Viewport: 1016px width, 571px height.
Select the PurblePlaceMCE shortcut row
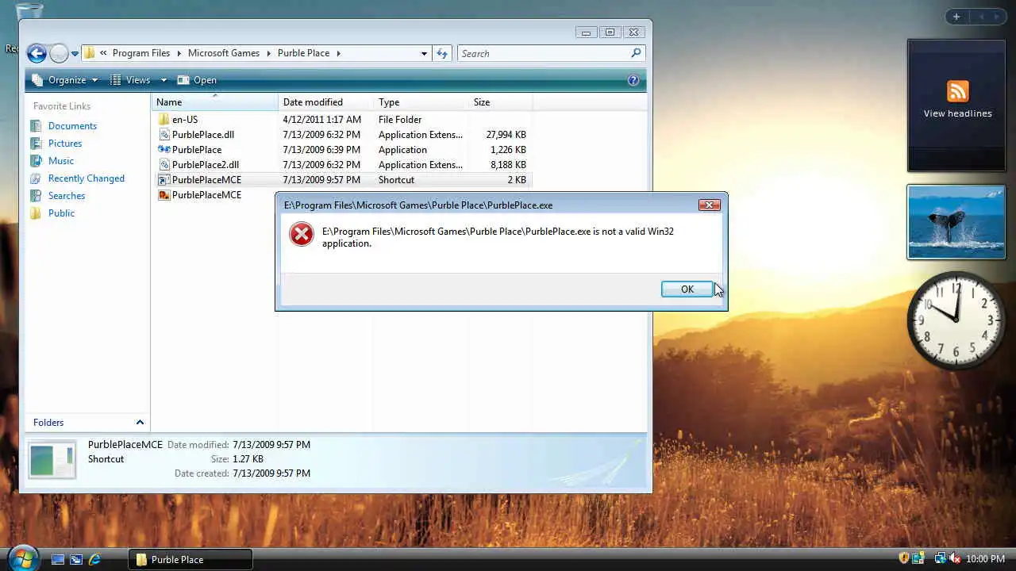(343, 180)
